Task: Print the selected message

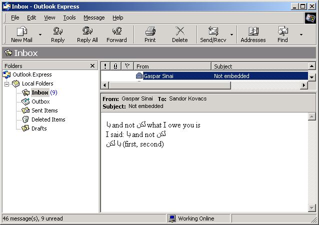Action: point(150,34)
